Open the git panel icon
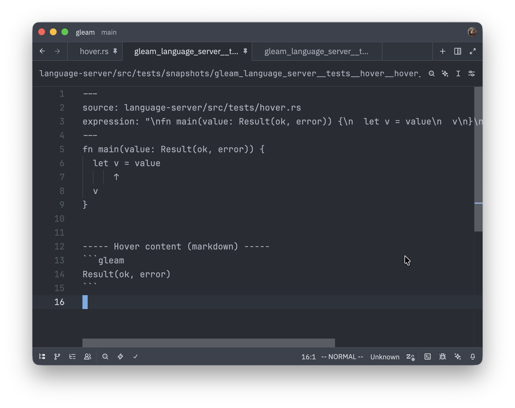This screenshot has height=408, width=515. tap(57, 356)
